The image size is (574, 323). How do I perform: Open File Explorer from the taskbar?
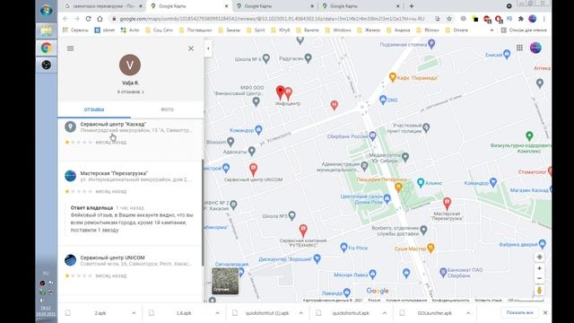[x=46, y=31]
